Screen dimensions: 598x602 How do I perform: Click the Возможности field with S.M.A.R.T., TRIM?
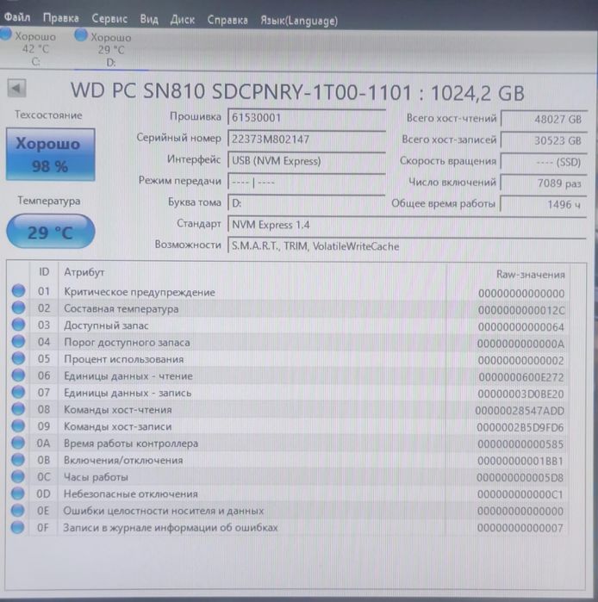(407, 246)
